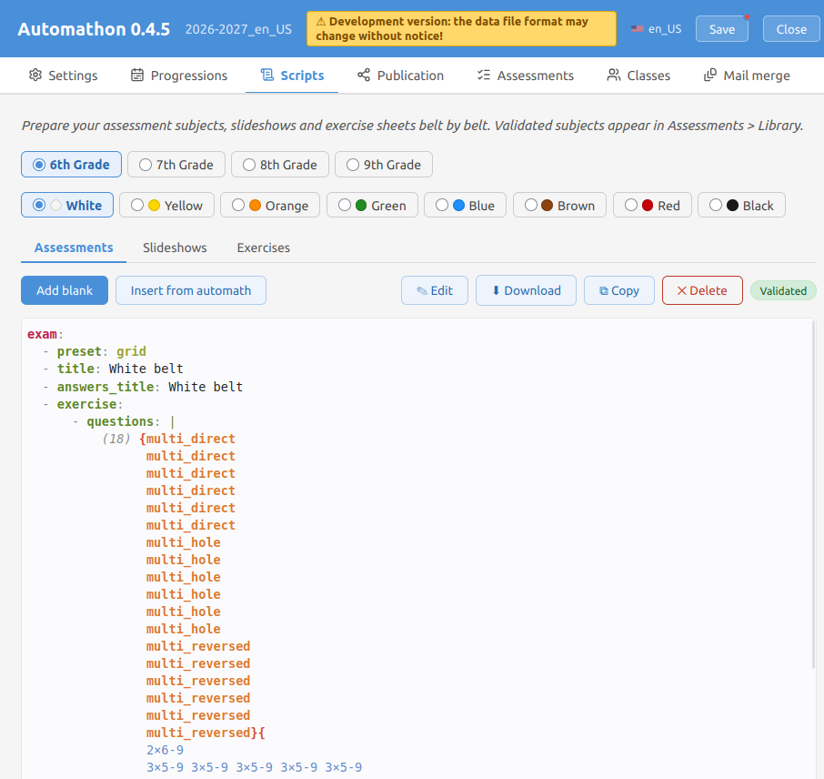This screenshot has width=824, height=779.
Task: Select the Red belt option
Action: [x=652, y=205]
